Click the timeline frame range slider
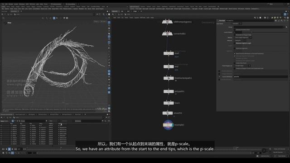The width and height of the screenshot is (290, 163). [x=144, y=153]
